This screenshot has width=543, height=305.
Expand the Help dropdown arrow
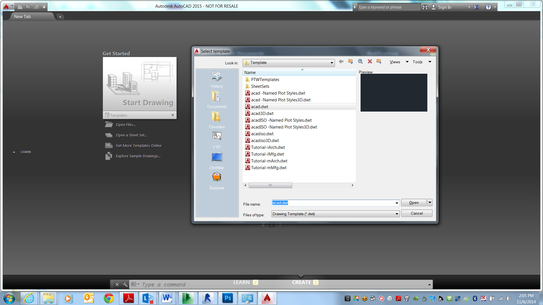pyautogui.click(x=495, y=7)
